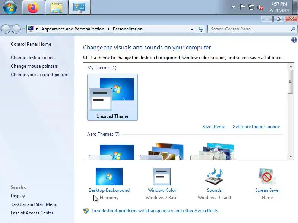Open Help with the question mark icon
Viewport: 298px width, 223px height.
tap(294, 40)
